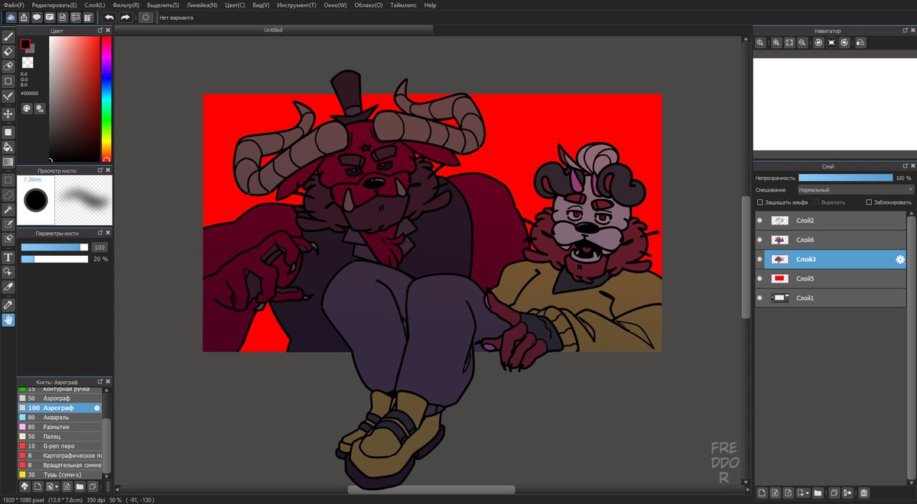Screen dimensions: 917x504
Task: Open gear settings of the 100 Аэрограф brush
Action: pos(97,408)
